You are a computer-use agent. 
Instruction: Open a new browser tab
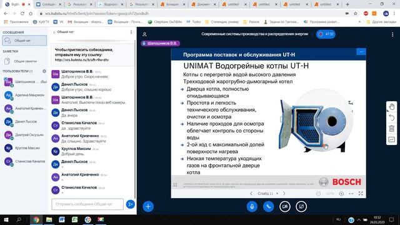347,4
